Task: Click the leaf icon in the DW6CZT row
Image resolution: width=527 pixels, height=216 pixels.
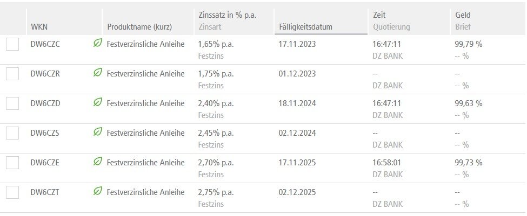Action: pos(98,191)
